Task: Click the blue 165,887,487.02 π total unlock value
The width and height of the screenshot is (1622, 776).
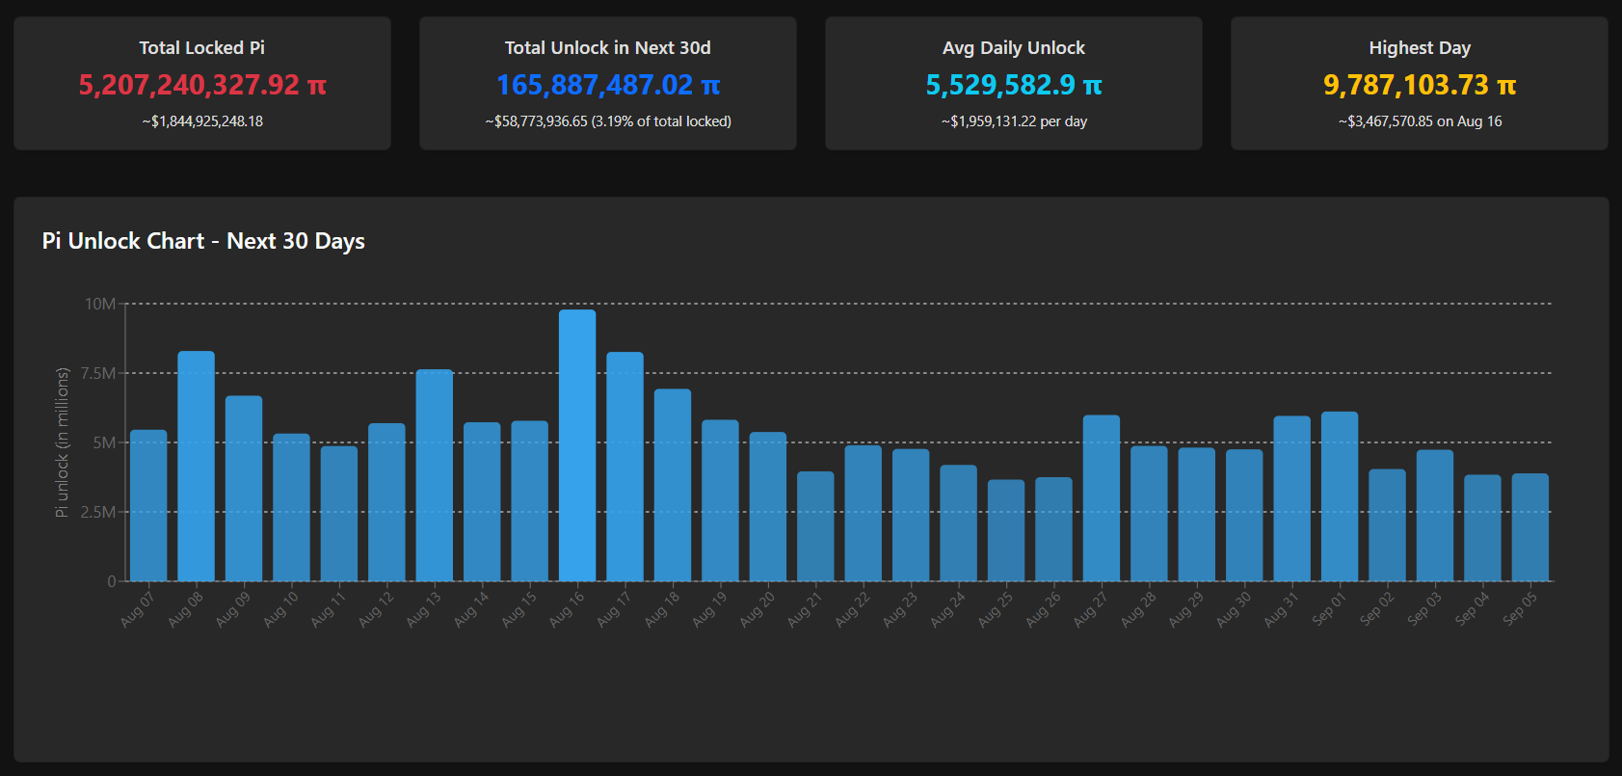Action: (607, 85)
